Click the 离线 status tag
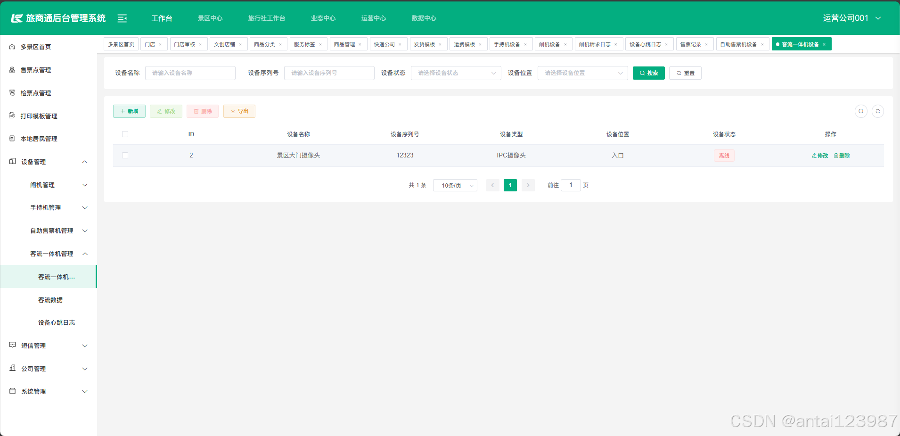 (x=724, y=156)
